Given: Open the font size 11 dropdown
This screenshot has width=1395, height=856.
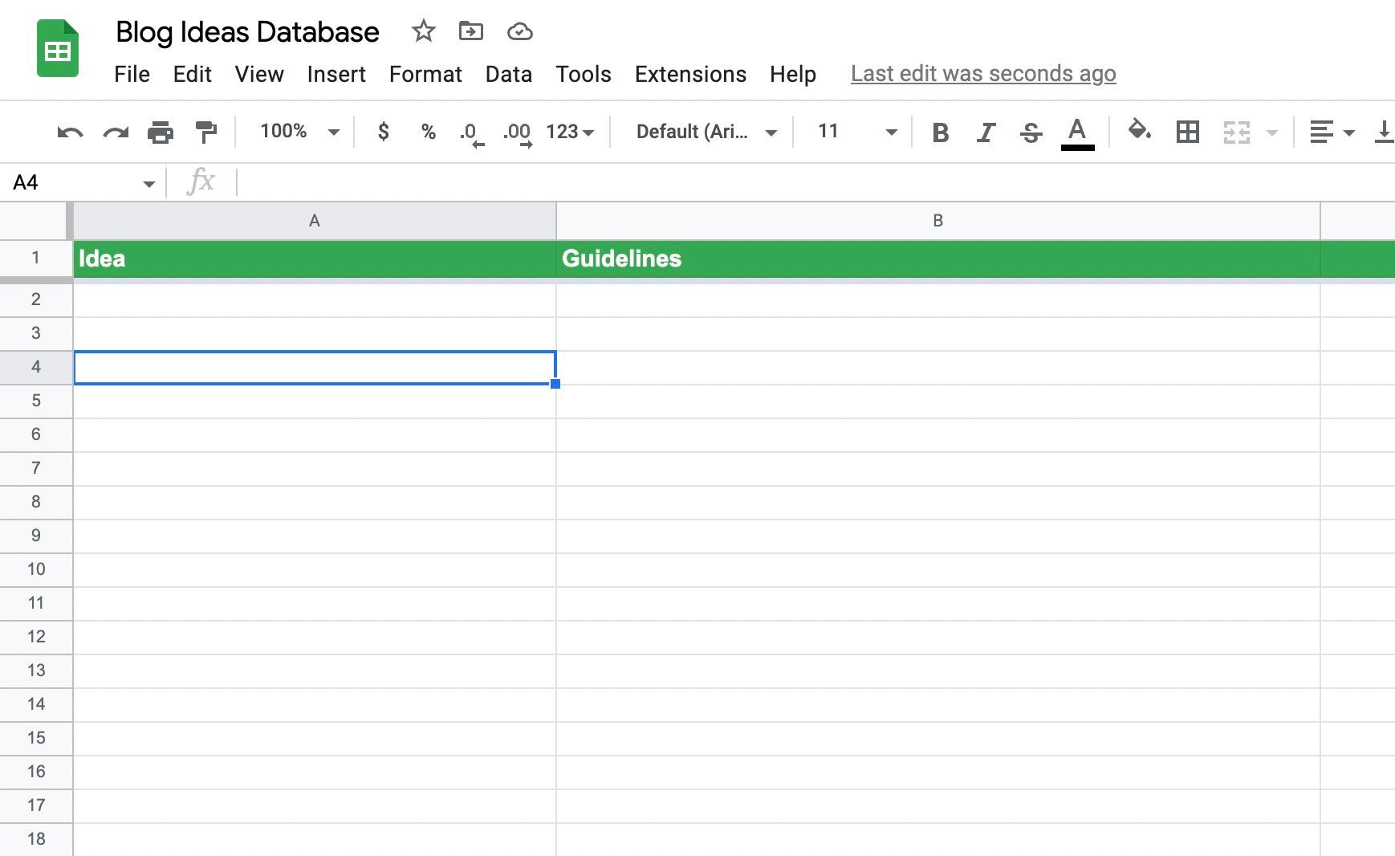Looking at the screenshot, I should (856, 132).
